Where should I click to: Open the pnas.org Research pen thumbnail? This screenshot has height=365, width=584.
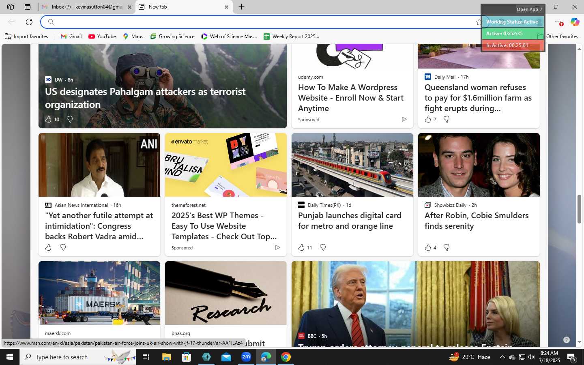[226, 293]
